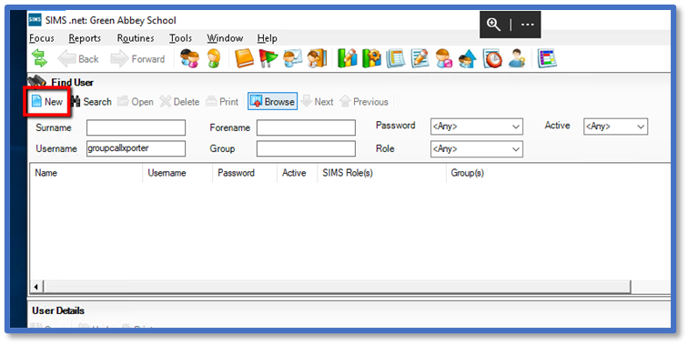Click the green double-arrow home page icon
This screenshot has width=688, height=345.
39,58
